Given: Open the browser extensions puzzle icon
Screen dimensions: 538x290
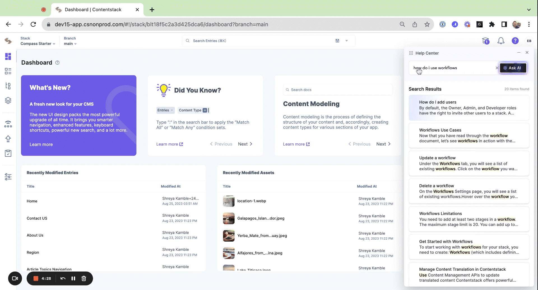Looking at the screenshot, I should [492, 24].
